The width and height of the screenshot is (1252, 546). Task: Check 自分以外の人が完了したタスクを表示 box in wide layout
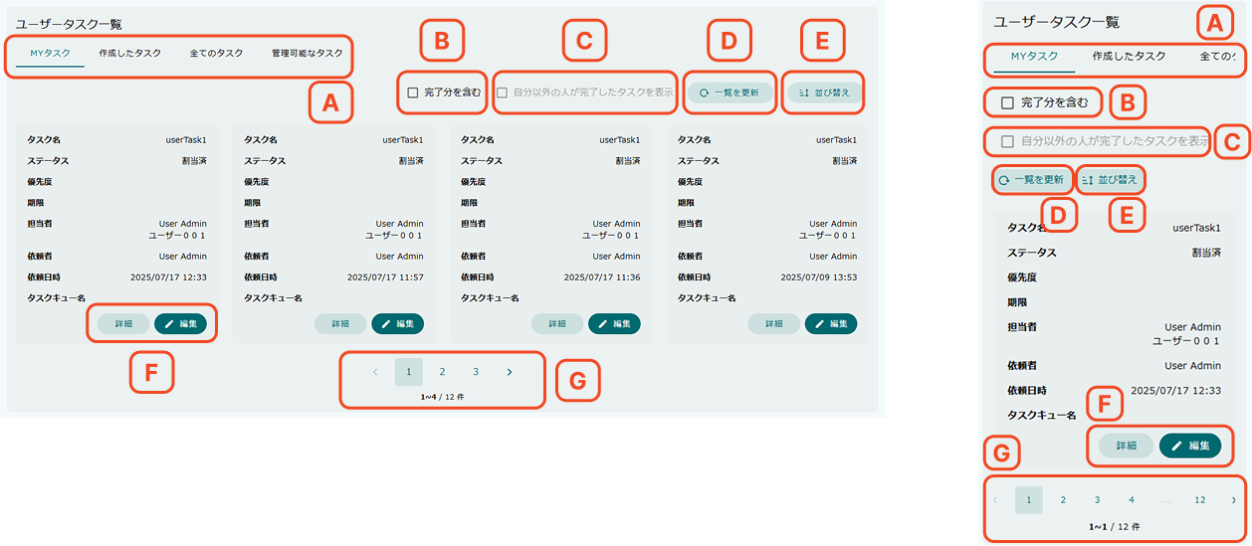point(503,92)
